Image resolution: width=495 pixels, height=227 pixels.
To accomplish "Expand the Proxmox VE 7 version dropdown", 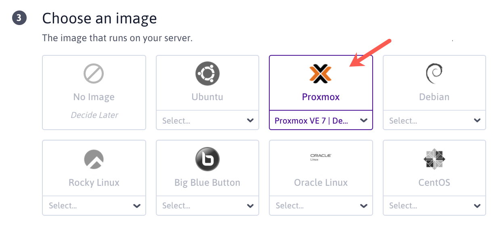I will click(321, 120).
